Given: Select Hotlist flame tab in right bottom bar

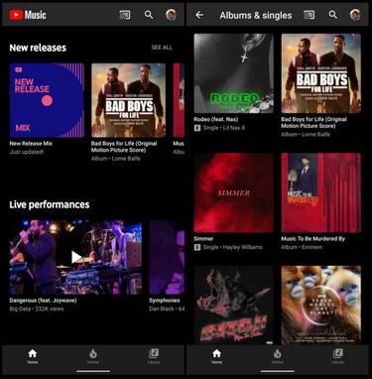Looking at the screenshot, I should coord(277,356).
